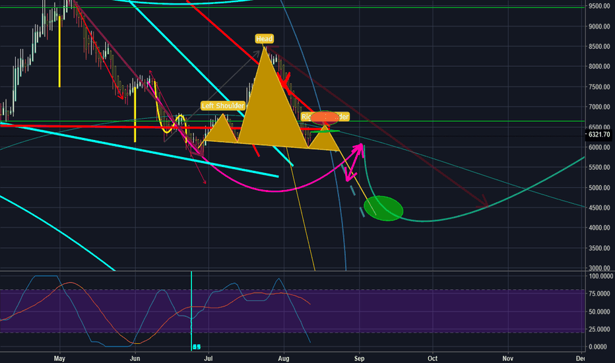
Task: Click the 7500.00 price axis label
Action: click(599, 86)
